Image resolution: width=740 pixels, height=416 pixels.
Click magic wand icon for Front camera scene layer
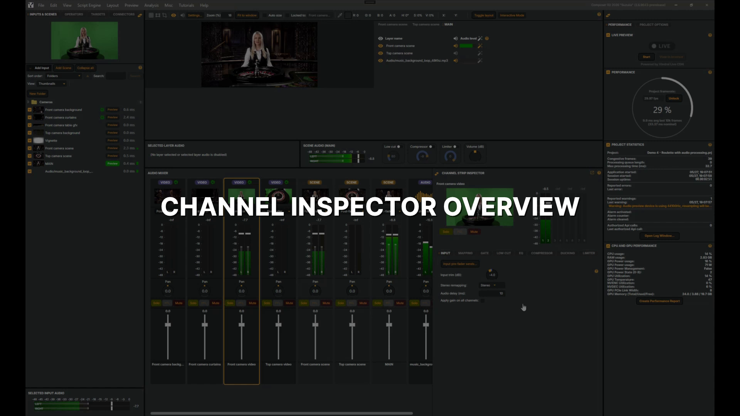(480, 46)
